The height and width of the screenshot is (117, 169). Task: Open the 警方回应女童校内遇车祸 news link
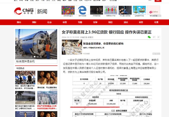[25, 107]
